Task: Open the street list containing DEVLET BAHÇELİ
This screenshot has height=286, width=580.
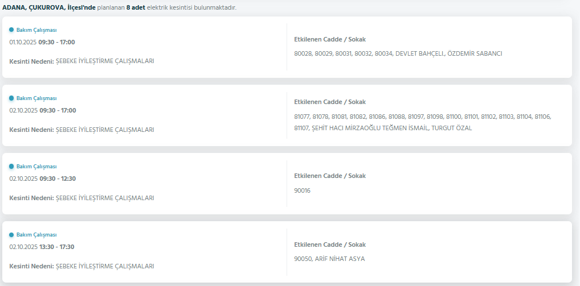Action: [x=398, y=53]
